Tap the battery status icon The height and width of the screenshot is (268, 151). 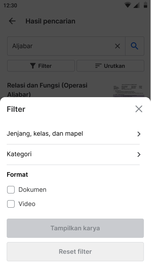pos(146,5)
